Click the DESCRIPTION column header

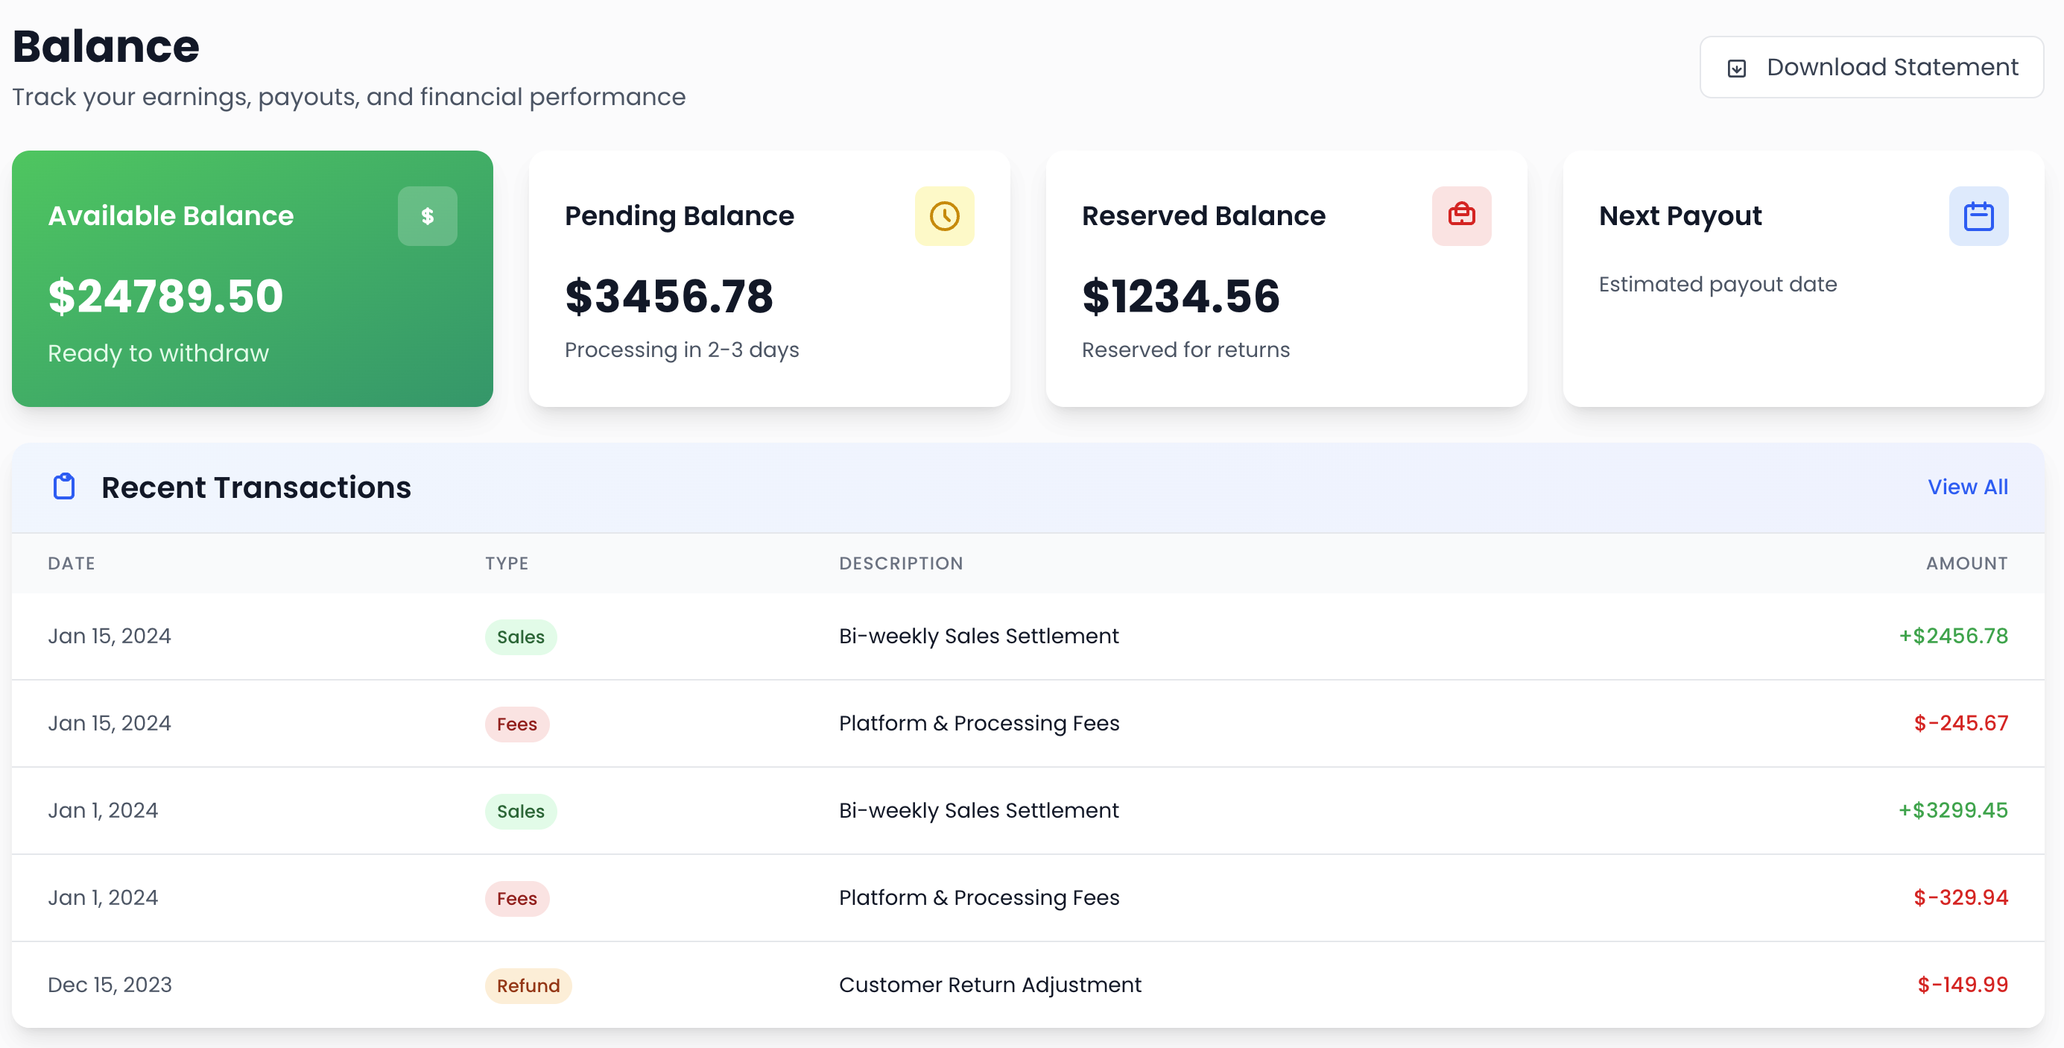pos(901,564)
